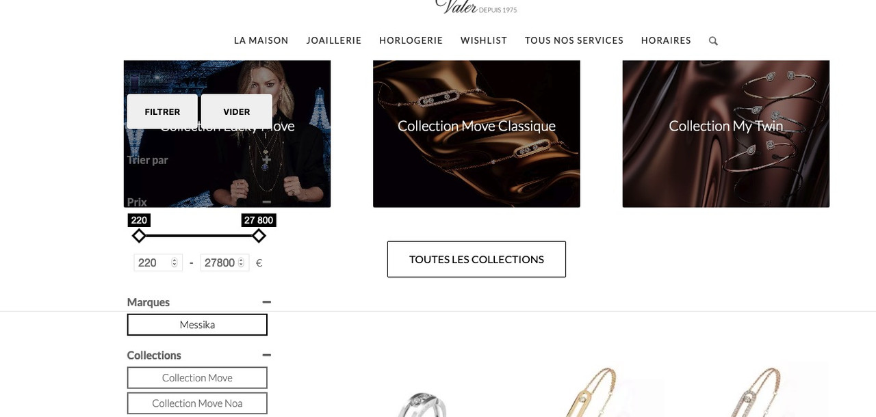Viewport: 876px width, 417px height.
Task: Click the maximum price slider handle
Action: [x=259, y=236]
